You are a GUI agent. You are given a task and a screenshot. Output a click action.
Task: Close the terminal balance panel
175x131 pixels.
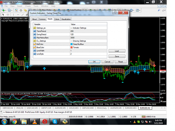click(1, 111)
